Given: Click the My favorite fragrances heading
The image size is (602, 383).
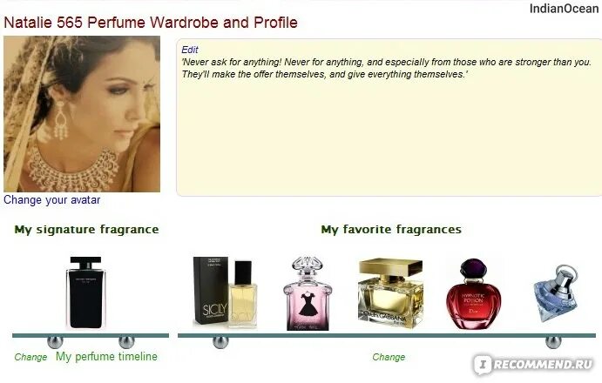Looking at the screenshot, I should [x=391, y=230].
